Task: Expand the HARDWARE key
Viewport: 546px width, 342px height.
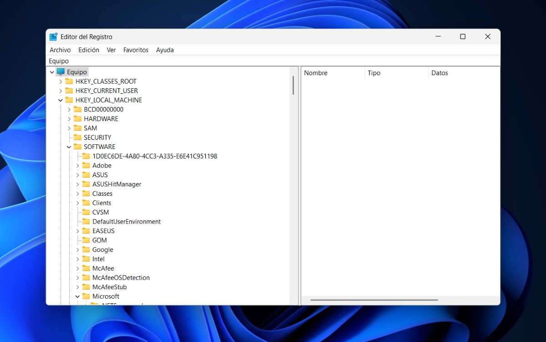Action: 69,119
